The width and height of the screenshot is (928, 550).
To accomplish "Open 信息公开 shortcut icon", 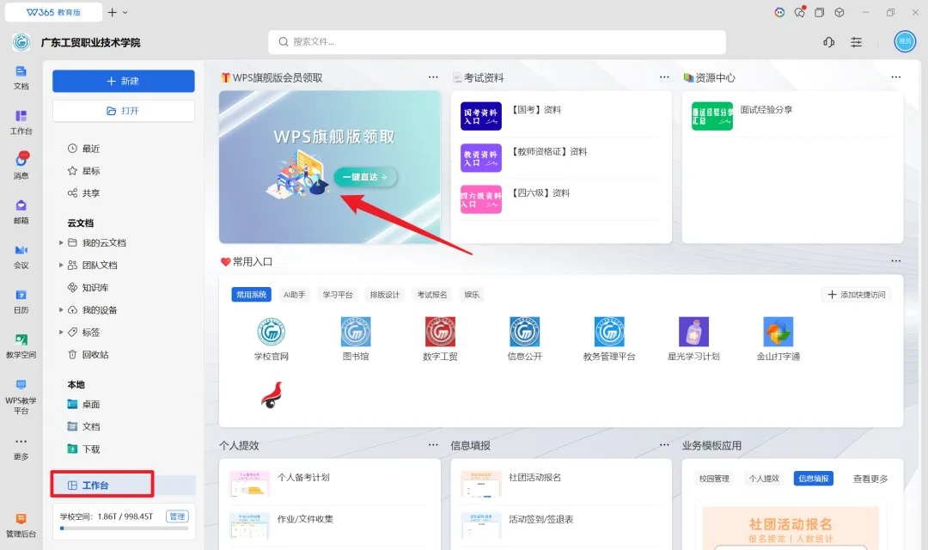I will tap(524, 332).
